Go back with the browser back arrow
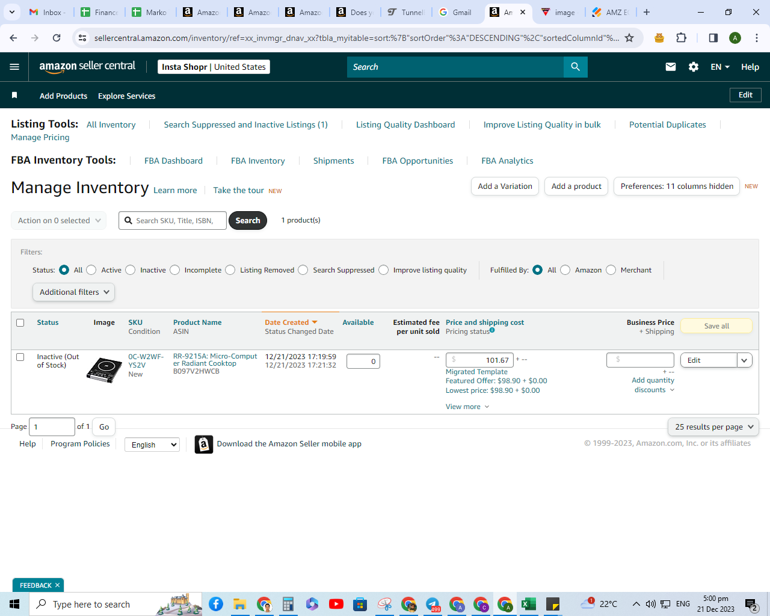Image resolution: width=770 pixels, height=616 pixels. tap(13, 38)
